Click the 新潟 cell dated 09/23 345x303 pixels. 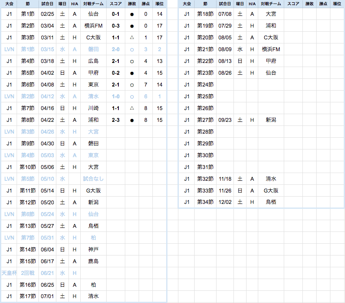pos(271,120)
